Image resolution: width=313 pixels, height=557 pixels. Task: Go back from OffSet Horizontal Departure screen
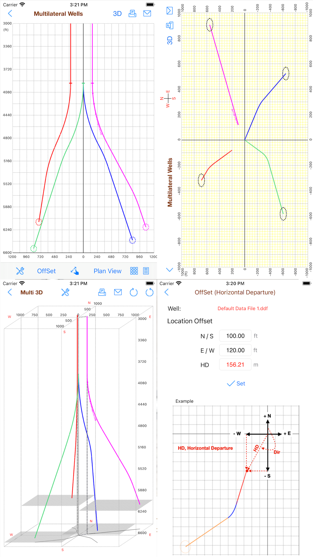click(x=167, y=292)
